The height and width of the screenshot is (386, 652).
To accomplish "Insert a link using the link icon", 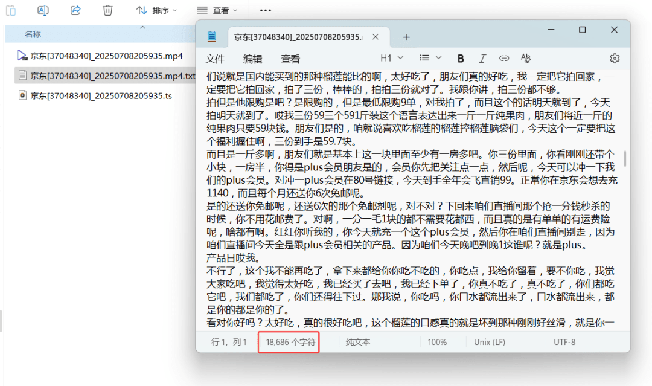I will point(504,59).
